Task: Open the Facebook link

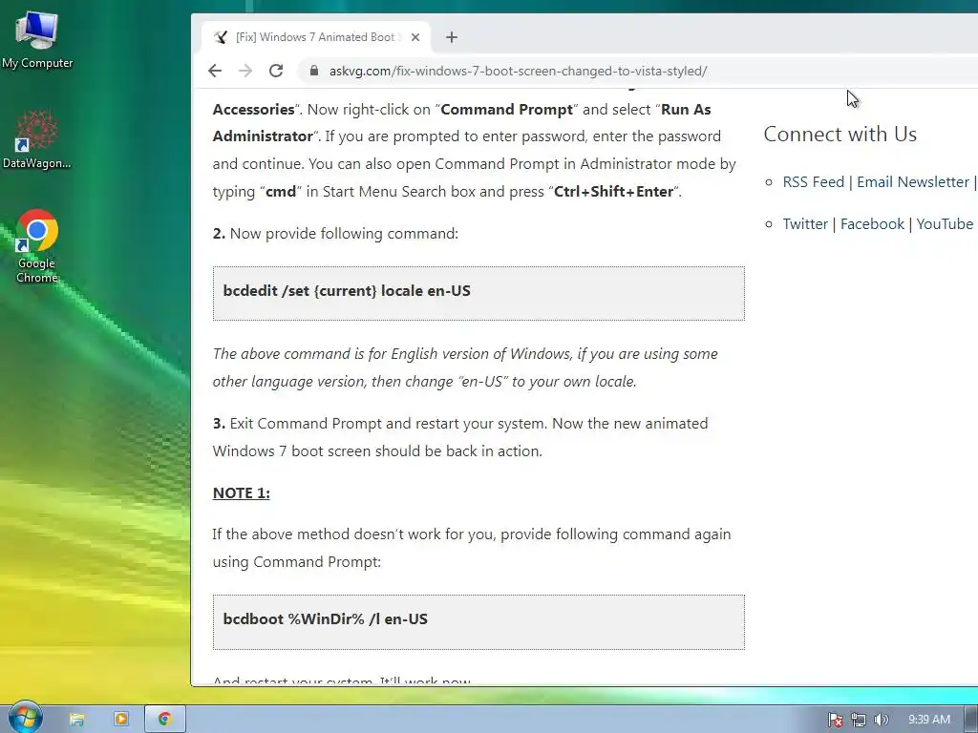Action: [872, 223]
